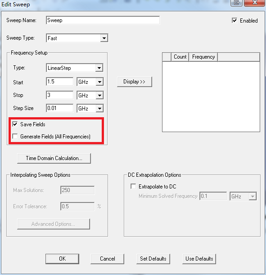266x275 pixels.
Task: Enable Generate Fields (All Frequencies)
Action: click(x=15, y=136)
